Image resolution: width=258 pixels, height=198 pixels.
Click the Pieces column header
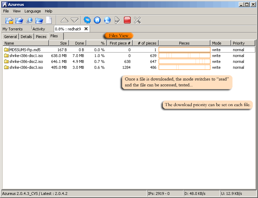184,43
